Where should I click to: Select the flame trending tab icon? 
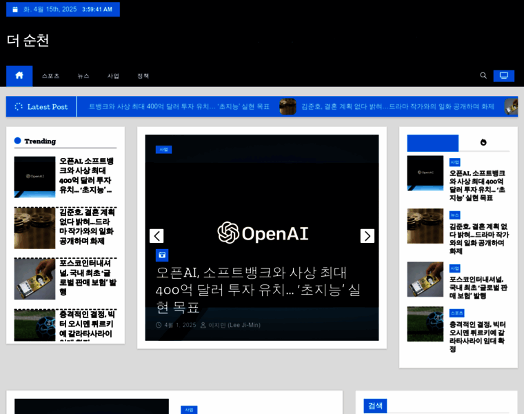pyautogui.click(x=483, y=143)
